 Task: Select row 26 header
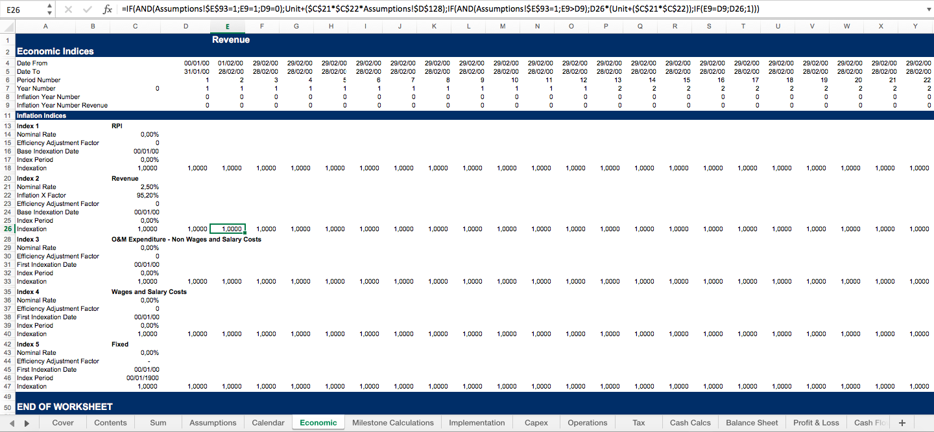7,229
